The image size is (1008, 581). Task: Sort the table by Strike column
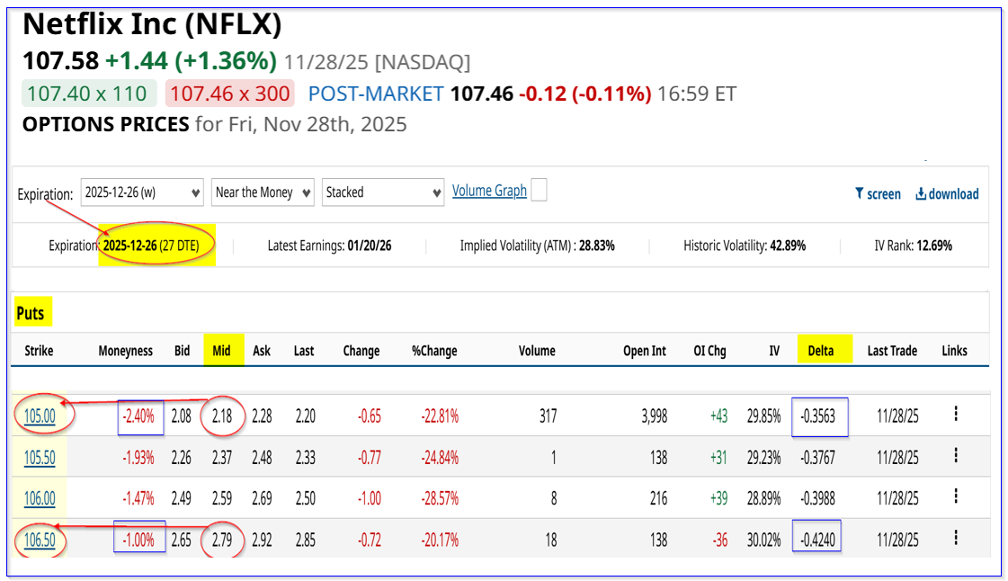click(x=39, y=351)
